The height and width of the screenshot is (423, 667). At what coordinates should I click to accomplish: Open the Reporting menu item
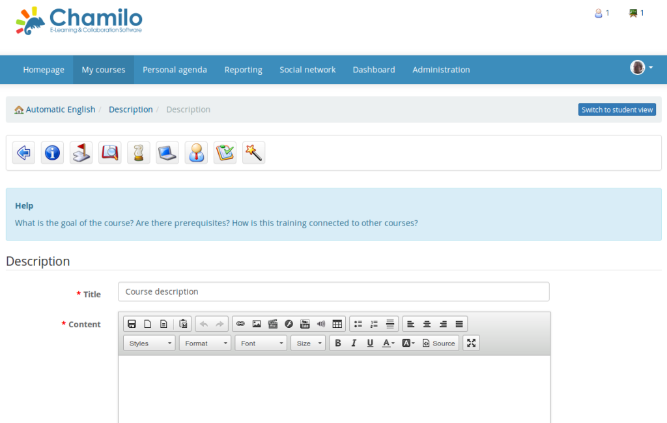tap(244, 70)
